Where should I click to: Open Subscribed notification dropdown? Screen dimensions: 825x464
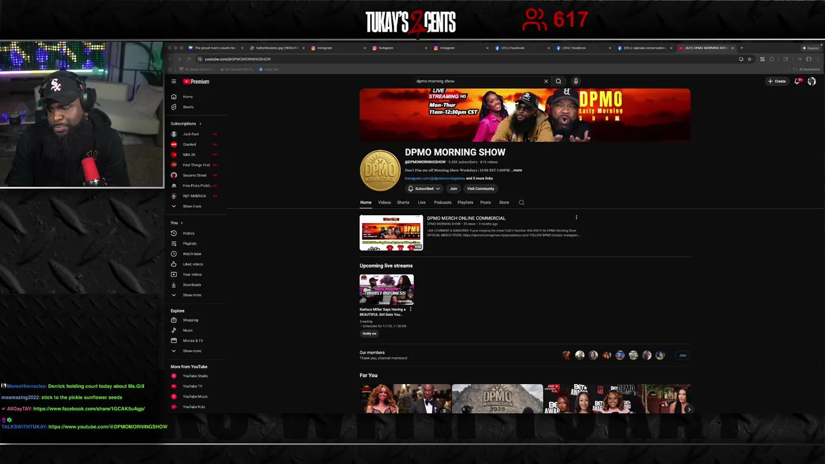click(423, 189)
